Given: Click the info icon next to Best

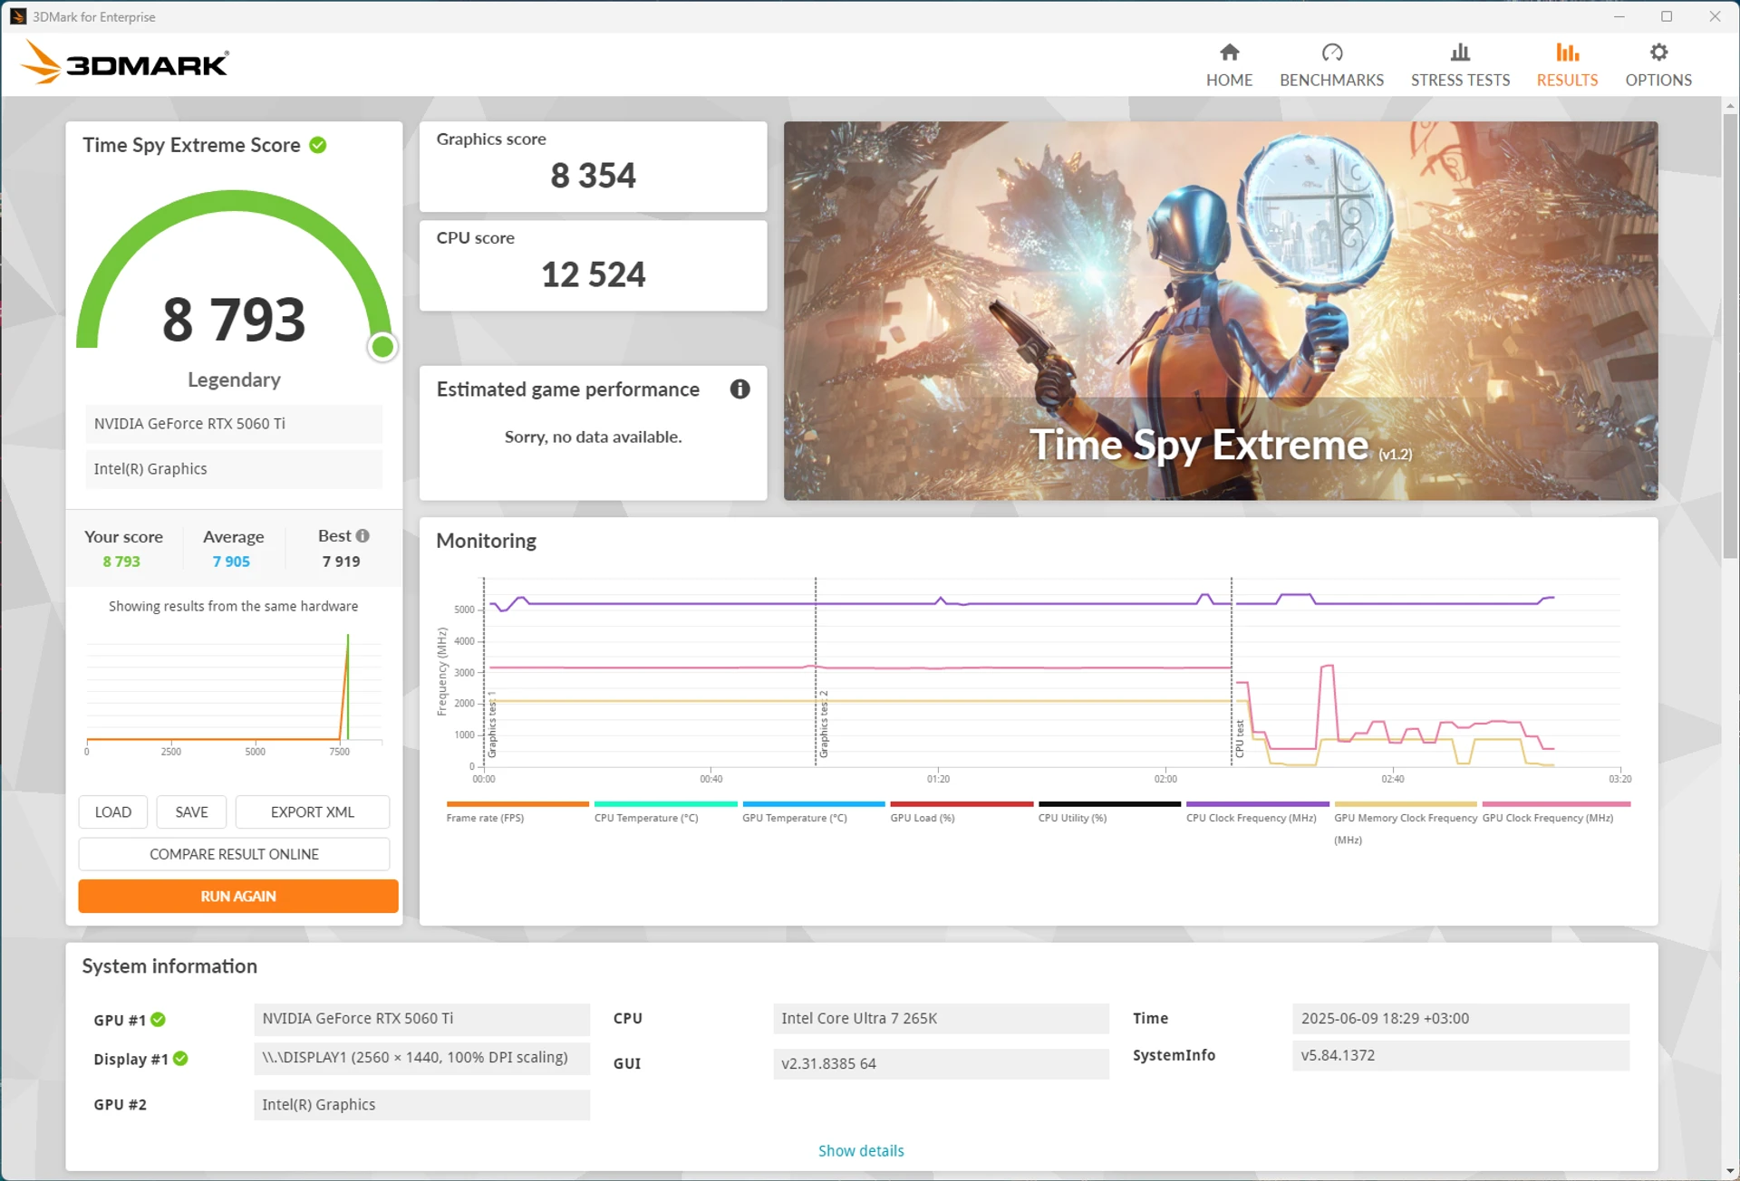Looking at the screenshot, I should pyautogui.click(x=362, y=536).
